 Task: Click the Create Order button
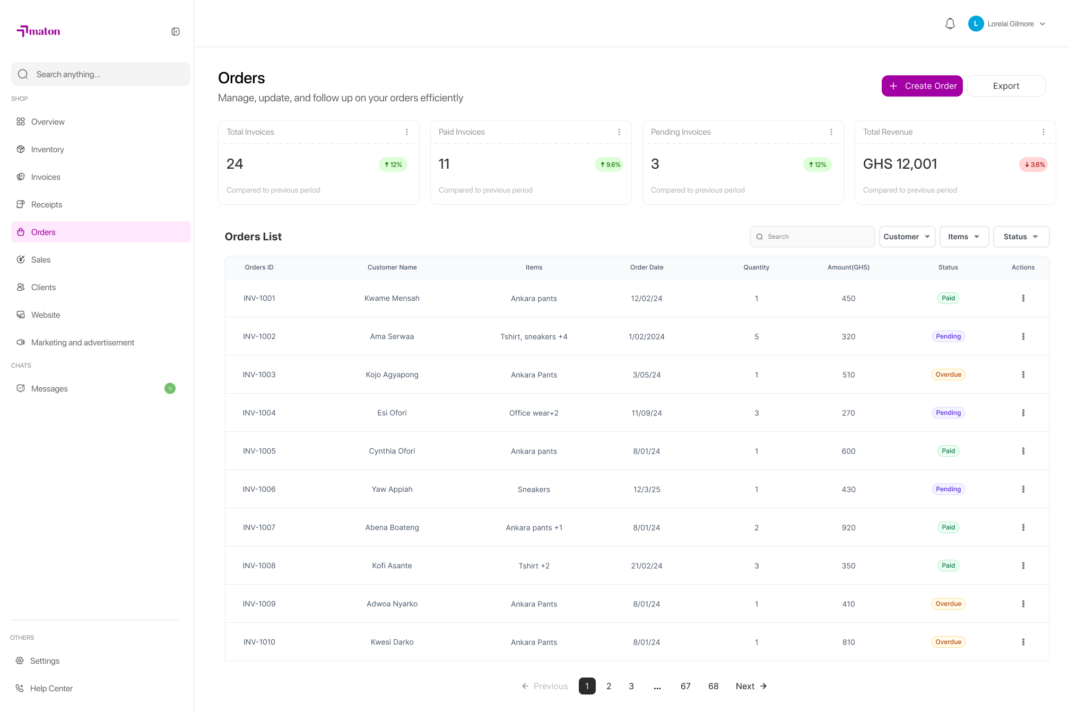tap(922, 86)
